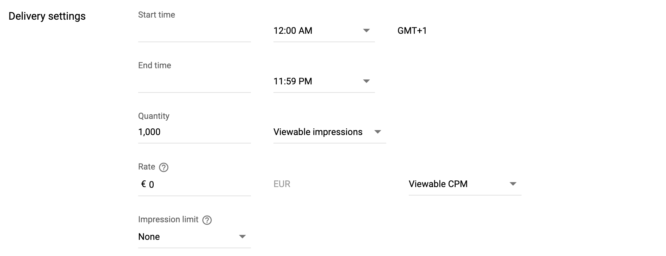Click the GMT+1 timezone label
Image resolution: width=666 pixels, height=256 pixels.
pyautogui.click(x=412, y=31)
